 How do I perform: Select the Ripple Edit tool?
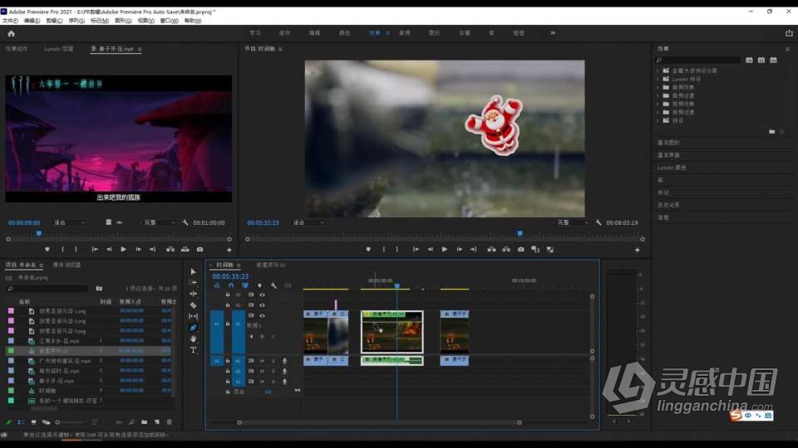click(x=193, y=294)
